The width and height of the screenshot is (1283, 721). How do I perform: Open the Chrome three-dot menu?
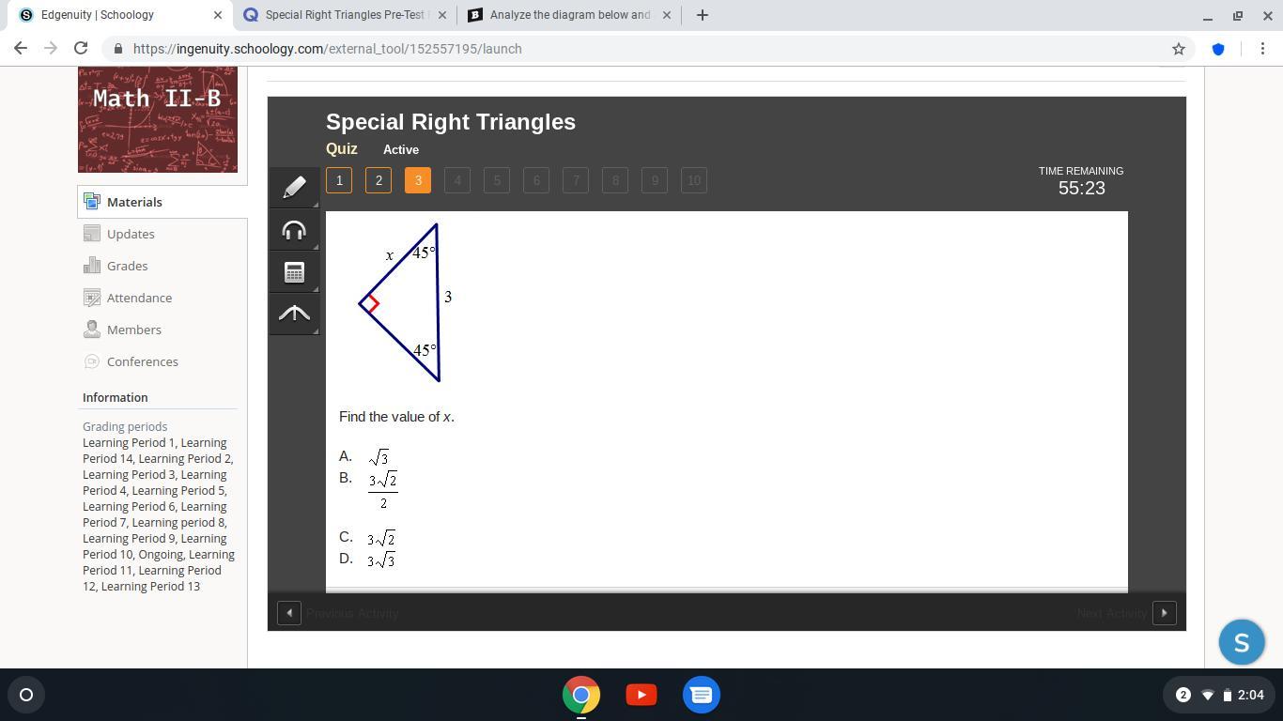point(1261,49)
